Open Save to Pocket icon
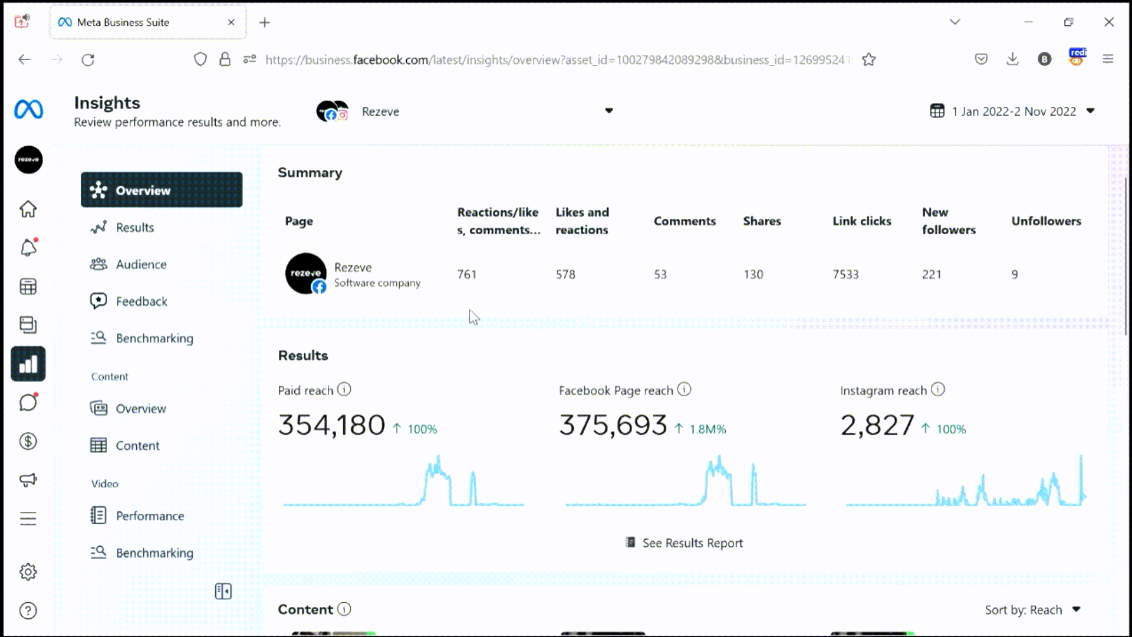The height and width of the screenshot is (637, 1132). coord(981,59)
